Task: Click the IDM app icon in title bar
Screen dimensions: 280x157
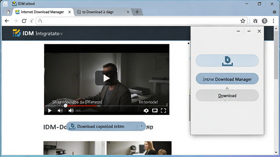Action: pyautogui.click(x=14, y=4)
